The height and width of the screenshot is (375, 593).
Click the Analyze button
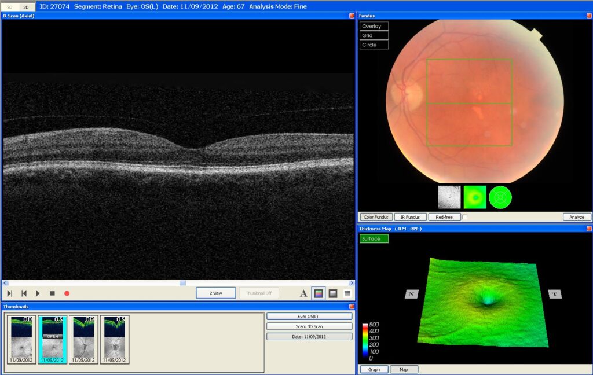pyautogui.click(x=577, y=217)
